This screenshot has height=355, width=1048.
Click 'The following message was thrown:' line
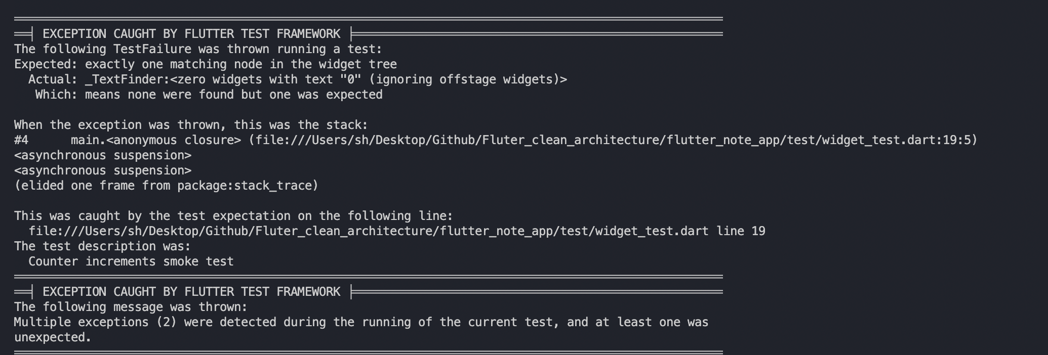tap(131, 307)
